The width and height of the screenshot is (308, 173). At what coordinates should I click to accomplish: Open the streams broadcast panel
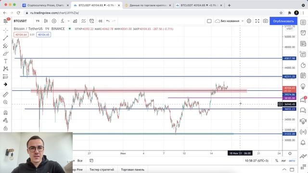click(x=303, y=132)
